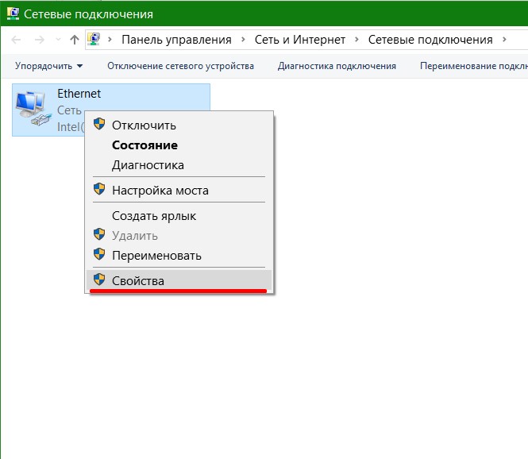
Task: Choose Состояние in context menu
Action: point(179,145)
